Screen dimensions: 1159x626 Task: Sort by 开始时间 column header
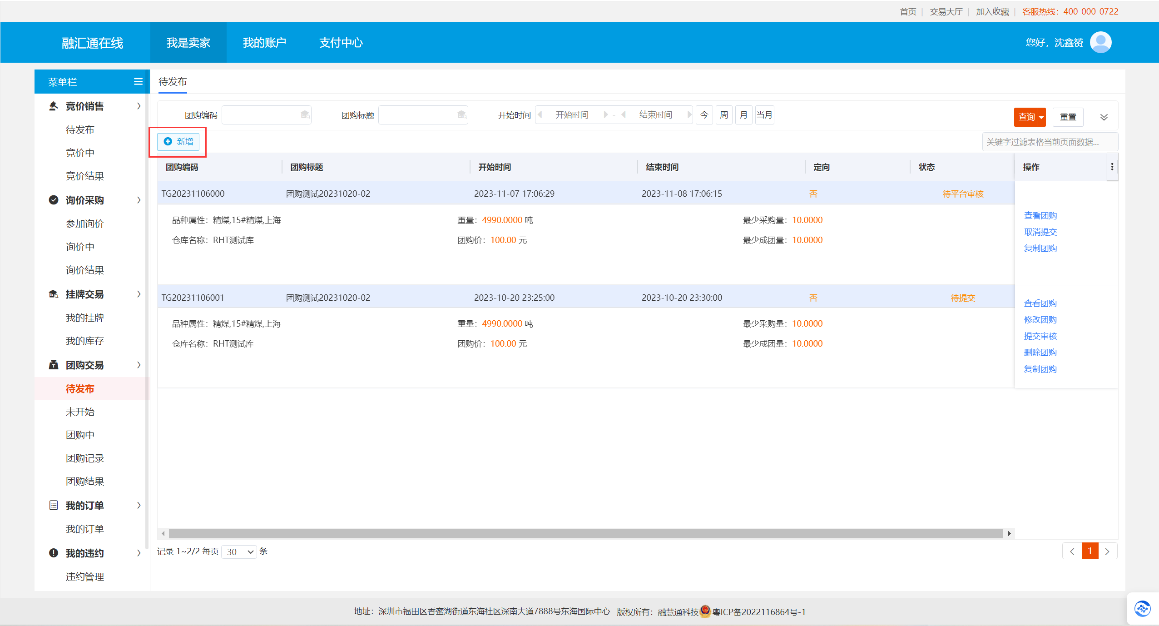495,167
